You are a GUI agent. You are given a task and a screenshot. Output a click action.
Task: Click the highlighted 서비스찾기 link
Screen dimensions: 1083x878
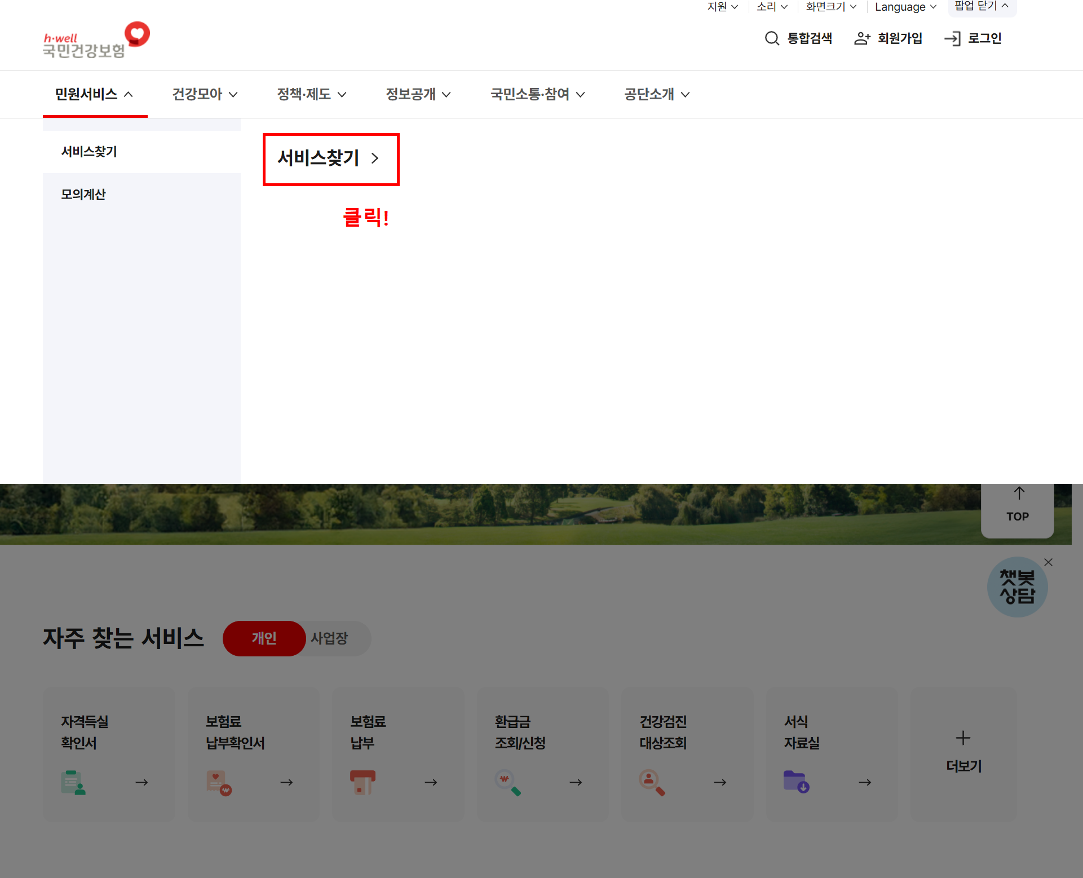click(x=330, y=158)
